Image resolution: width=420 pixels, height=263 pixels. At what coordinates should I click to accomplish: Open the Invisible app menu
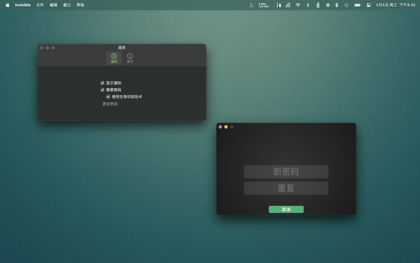23,5
